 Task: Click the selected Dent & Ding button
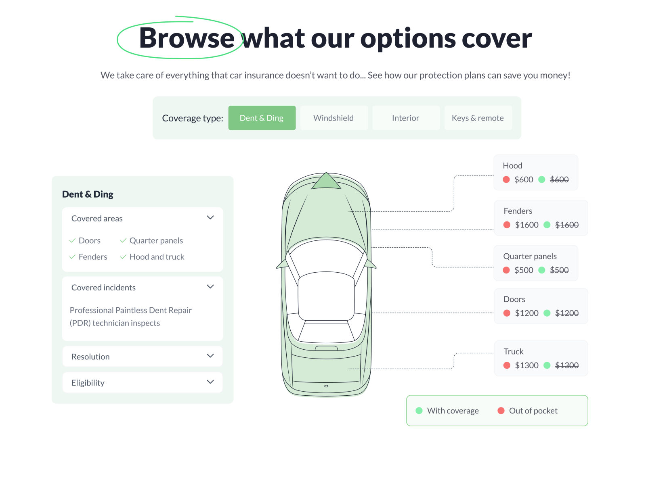tap(262, 118)
